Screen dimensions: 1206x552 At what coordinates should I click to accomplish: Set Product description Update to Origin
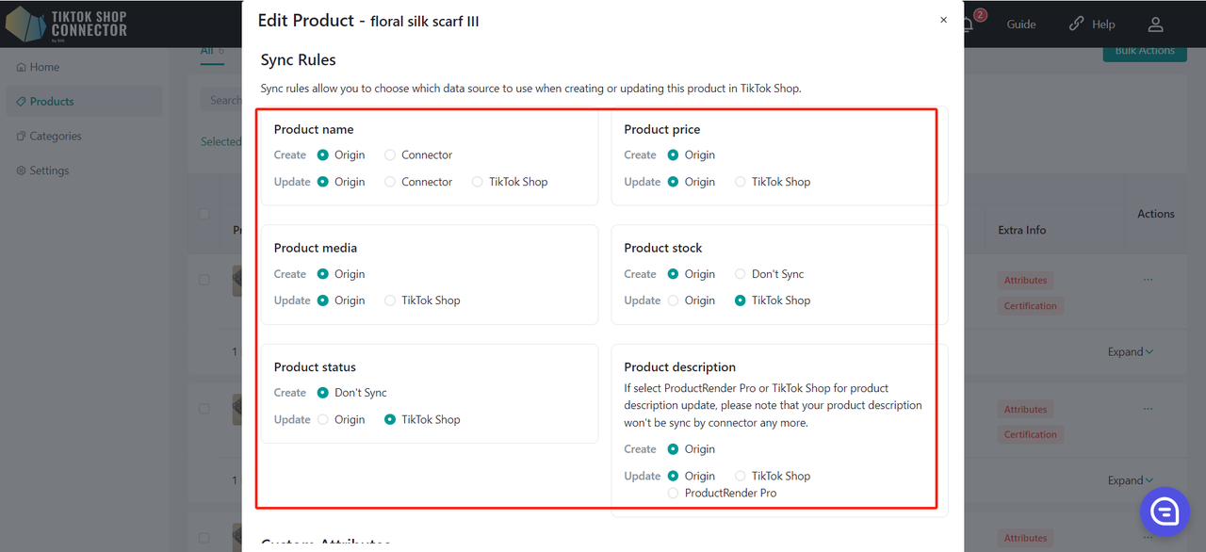click(673, 476)
